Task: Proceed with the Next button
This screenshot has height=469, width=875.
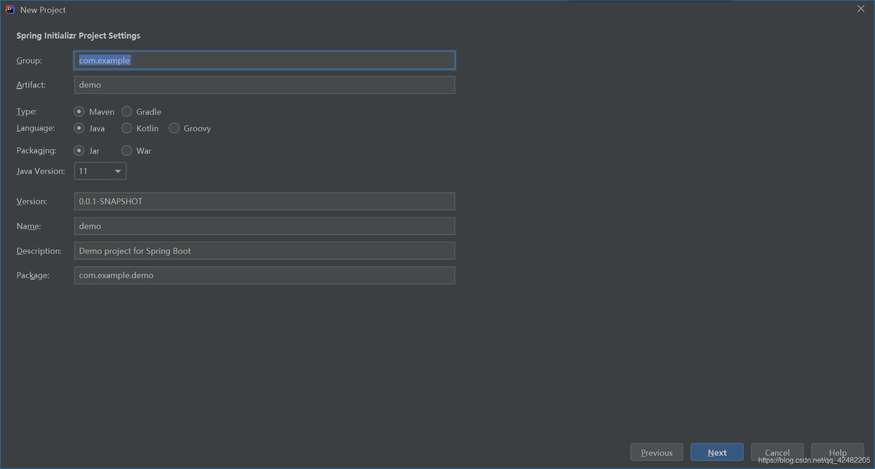Action: point(717,452)
